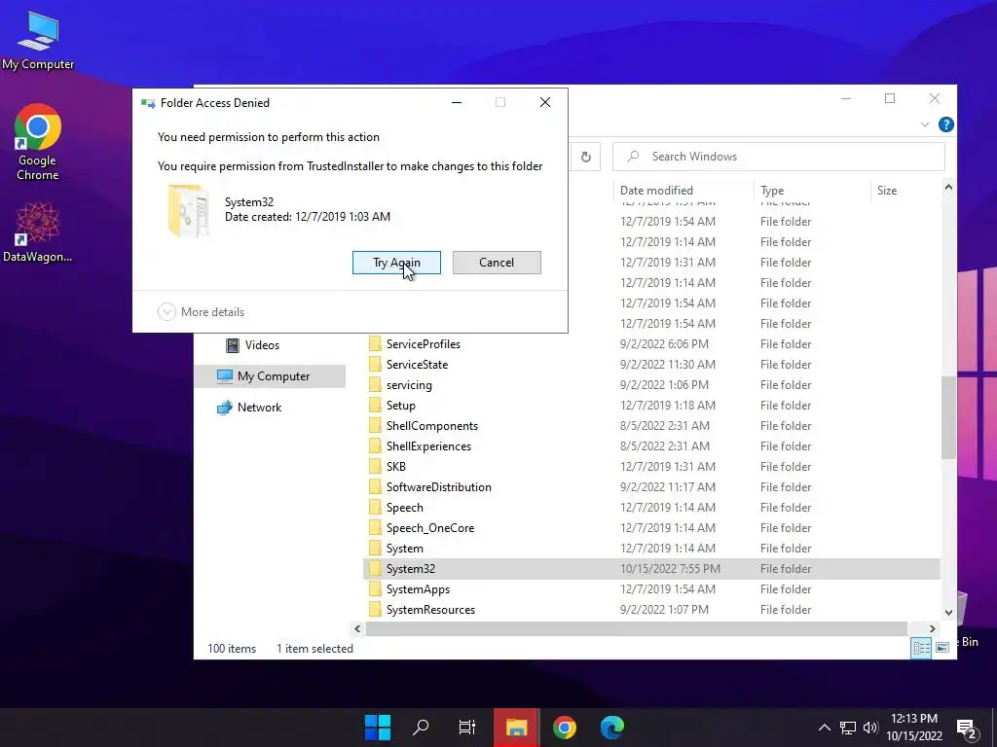Open network status tray icon
The image size is (997, 747).
pyautogui.click(x=848, y=728)
